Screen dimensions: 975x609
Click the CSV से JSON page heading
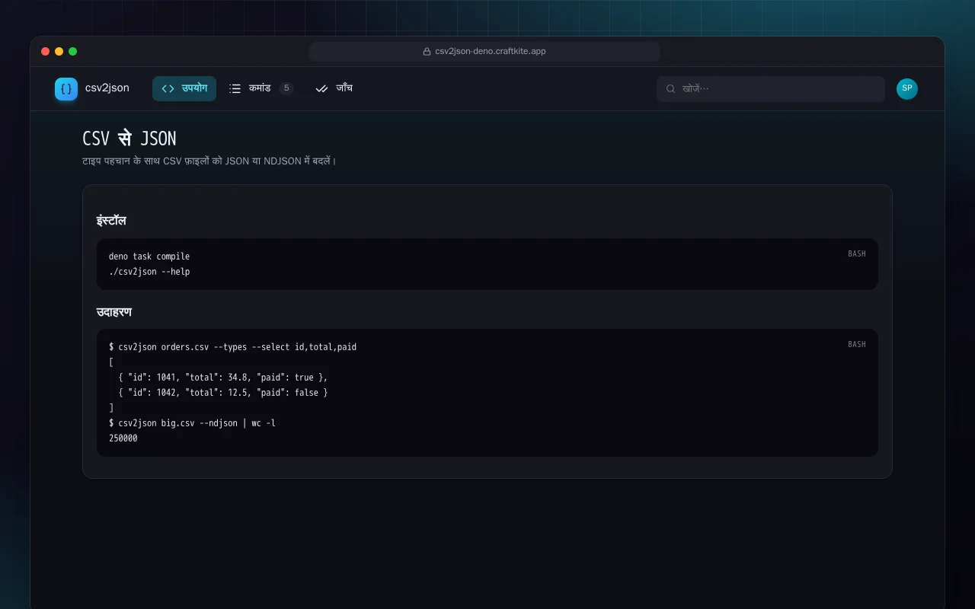click(x=129, y=139)
